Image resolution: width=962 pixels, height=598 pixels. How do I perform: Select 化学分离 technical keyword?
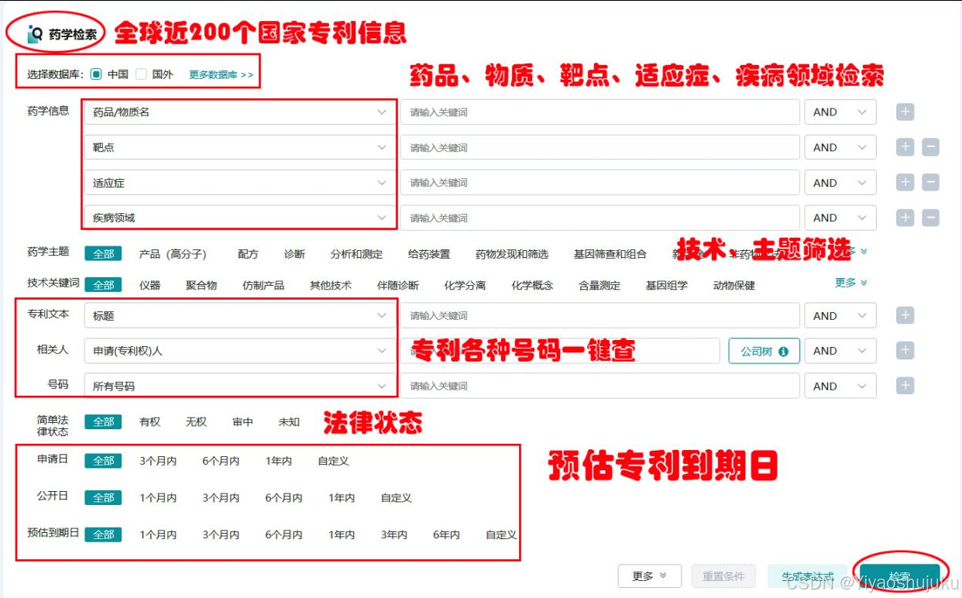click(x=465, y=285)
